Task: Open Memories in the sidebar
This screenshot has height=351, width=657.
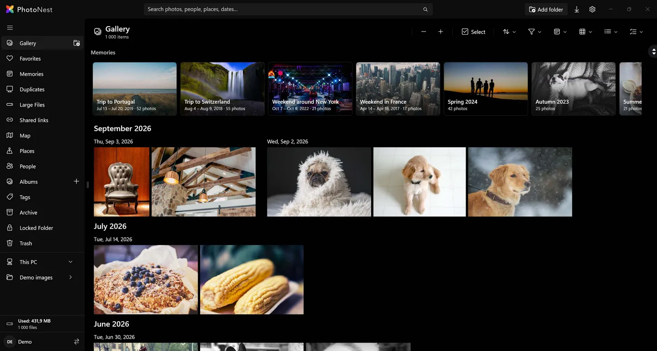Action: 42,74
